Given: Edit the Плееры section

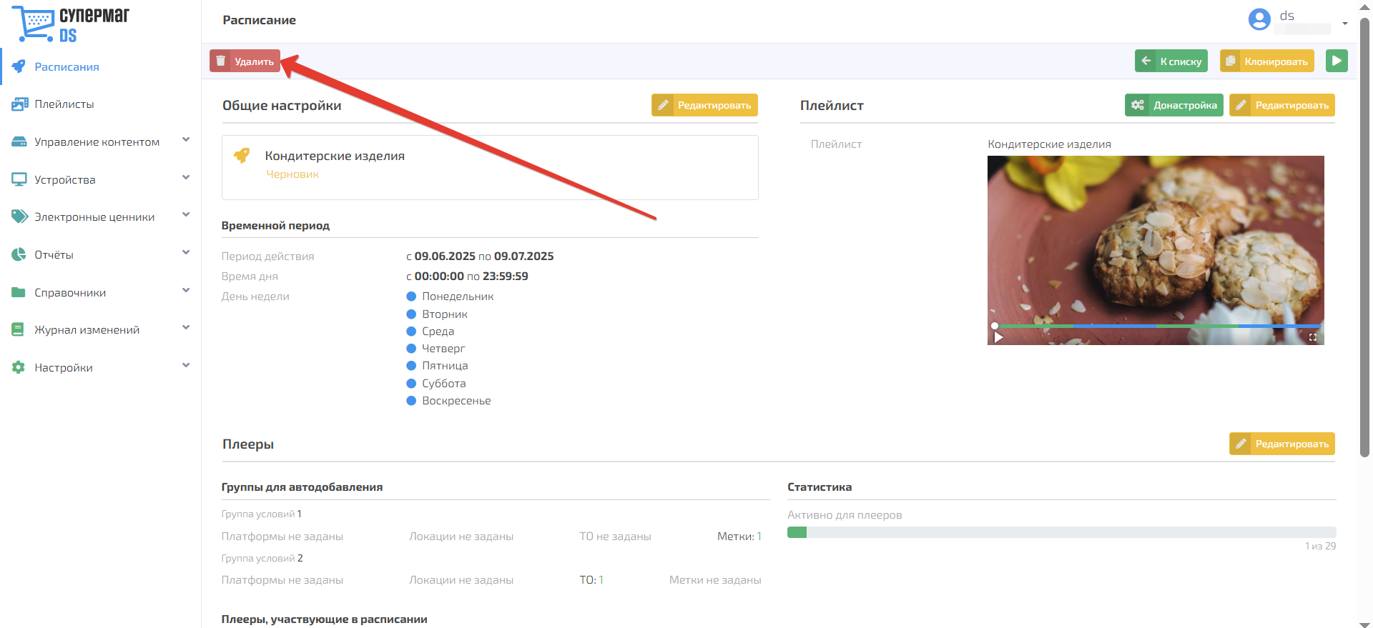Looking at the screenshot, I should [1282, 444].
